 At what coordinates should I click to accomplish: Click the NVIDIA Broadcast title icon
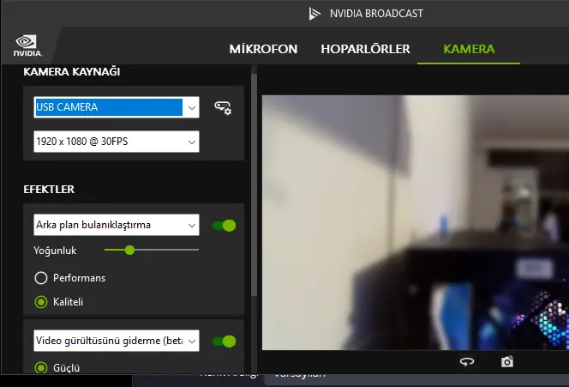pos(314,14)
